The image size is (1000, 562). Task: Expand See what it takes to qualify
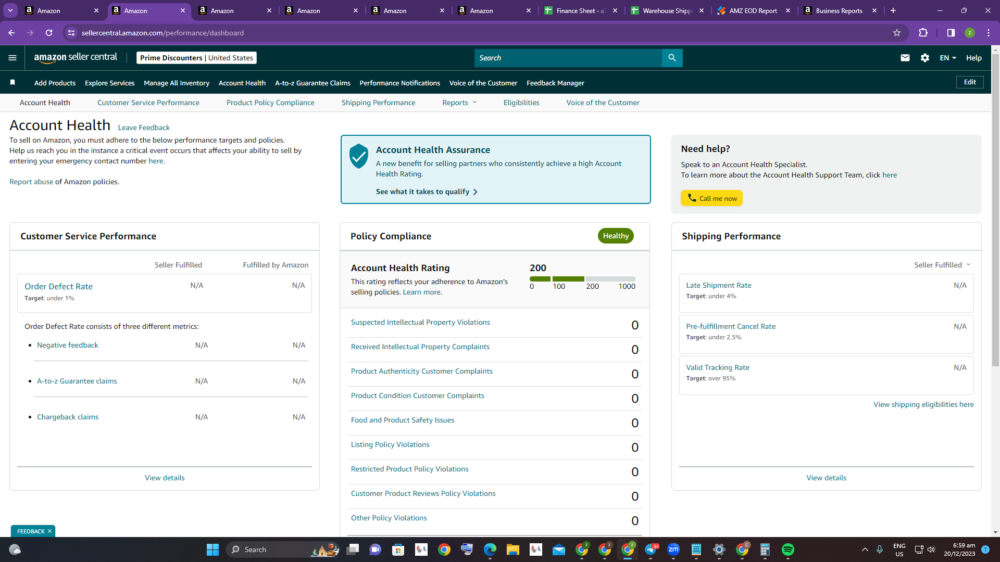[427, 191]
